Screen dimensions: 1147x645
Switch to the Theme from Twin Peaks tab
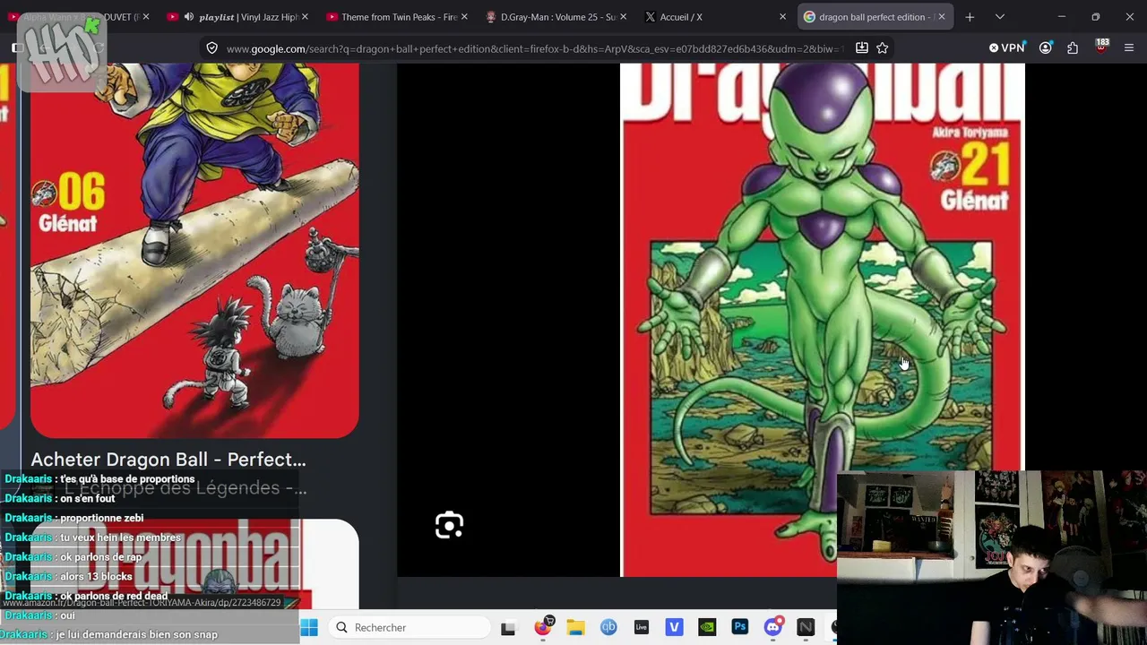(397, 17)
